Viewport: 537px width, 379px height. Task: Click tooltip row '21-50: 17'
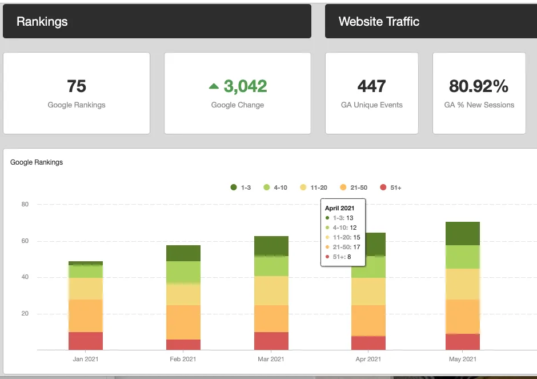point(343,247)
